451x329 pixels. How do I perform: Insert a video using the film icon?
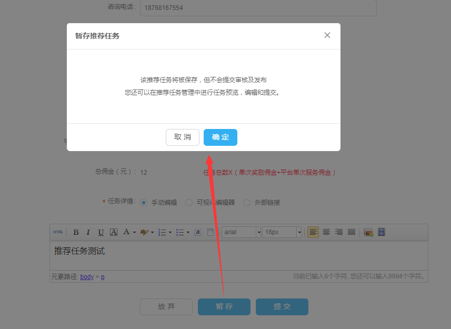click(x=382, y=232)
